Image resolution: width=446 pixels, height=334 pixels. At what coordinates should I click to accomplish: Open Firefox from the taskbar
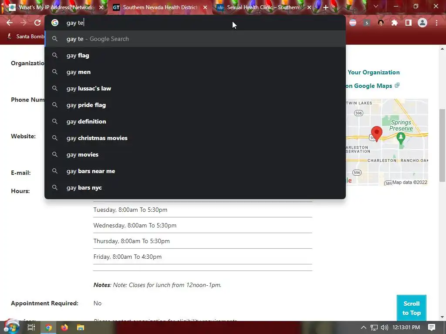[x=64, y=327]
